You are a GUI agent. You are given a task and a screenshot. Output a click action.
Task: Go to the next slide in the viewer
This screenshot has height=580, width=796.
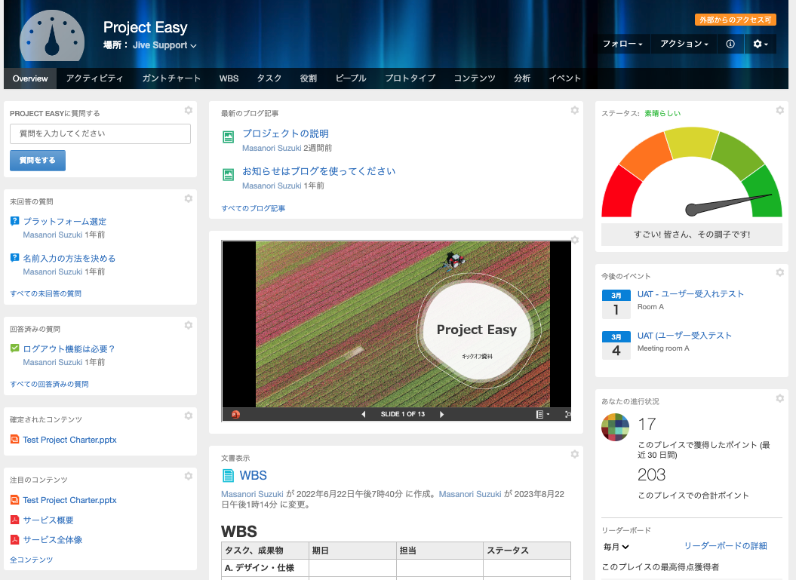pyautogui.click(x=442, y=414)
